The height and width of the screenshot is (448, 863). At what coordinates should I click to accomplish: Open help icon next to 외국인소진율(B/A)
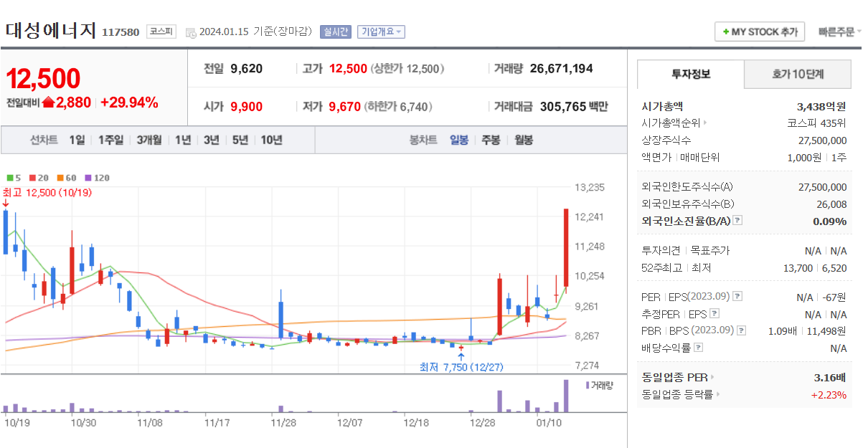[x=737, y=221]
